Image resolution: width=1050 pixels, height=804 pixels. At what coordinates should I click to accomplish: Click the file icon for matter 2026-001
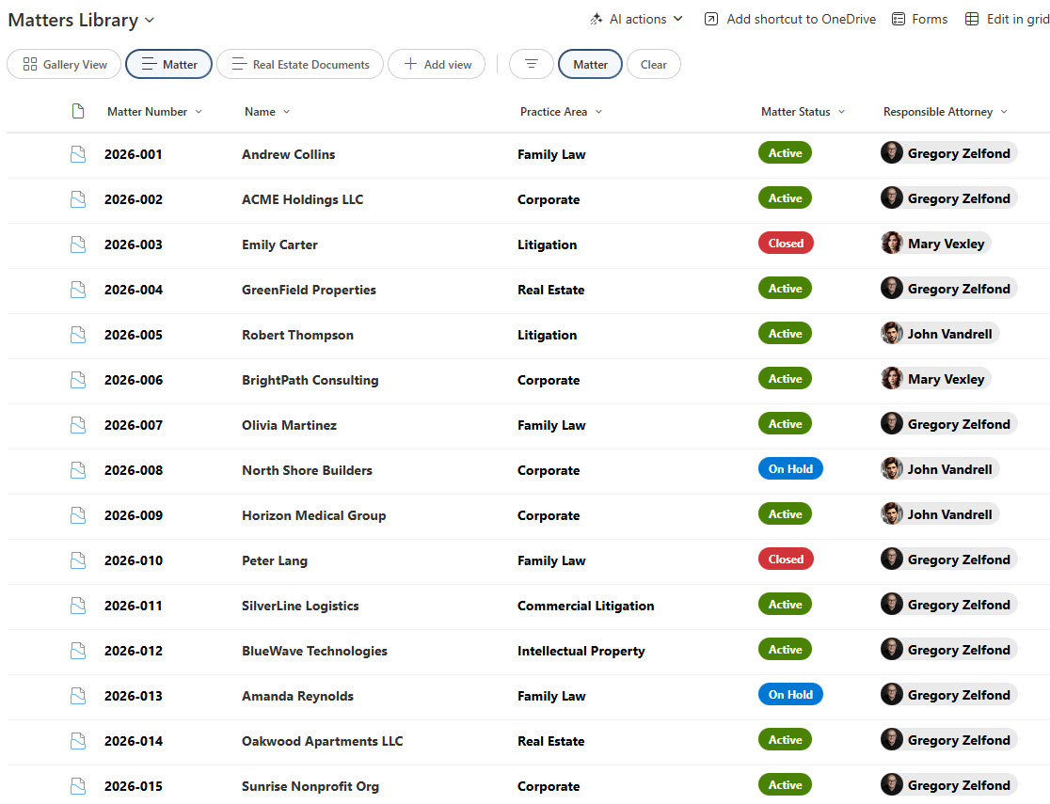coord(78,153)
